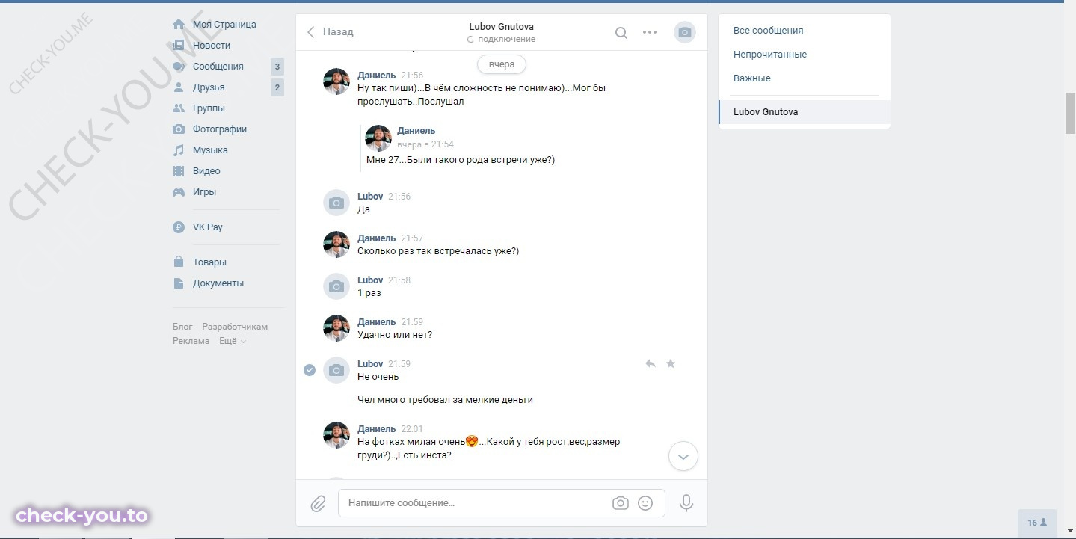Click the page scrollbar thumb on right
The image size is (1076, 539).
point(1070,112)
